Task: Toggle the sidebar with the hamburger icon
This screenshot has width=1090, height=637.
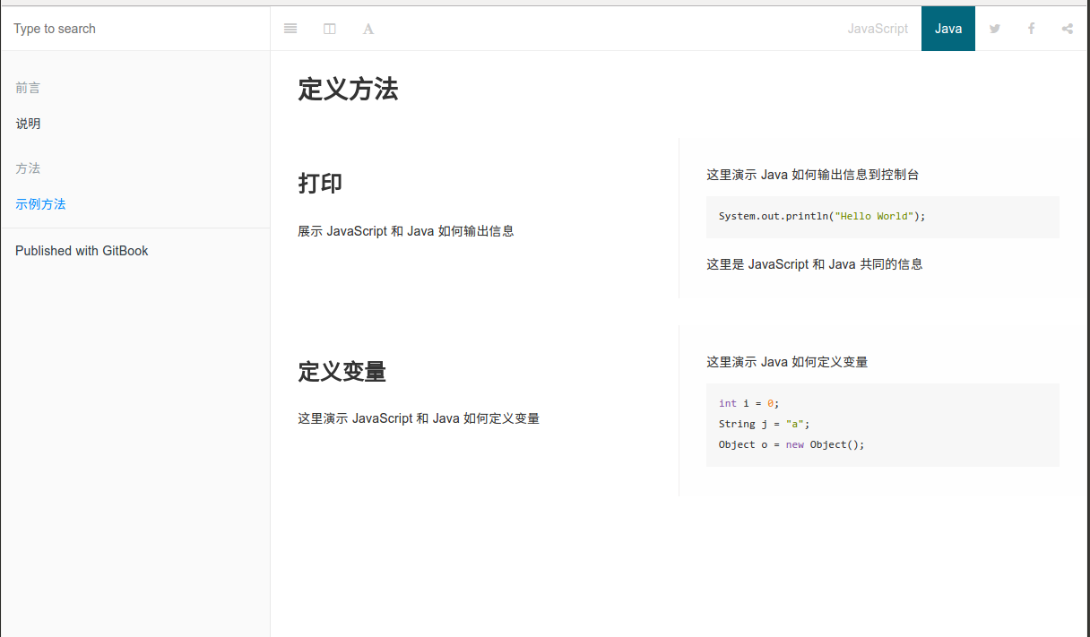Action: pyautogui.click(x=290, y=29)
